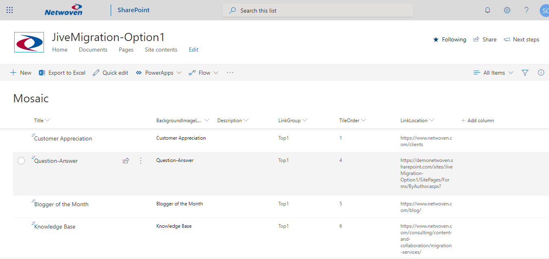Enter Quick edit mode
Viewport: 549px width, 259px height.
(x=110, y=72)
